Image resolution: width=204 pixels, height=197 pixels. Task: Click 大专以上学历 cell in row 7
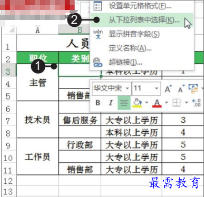tap(131, 120)
